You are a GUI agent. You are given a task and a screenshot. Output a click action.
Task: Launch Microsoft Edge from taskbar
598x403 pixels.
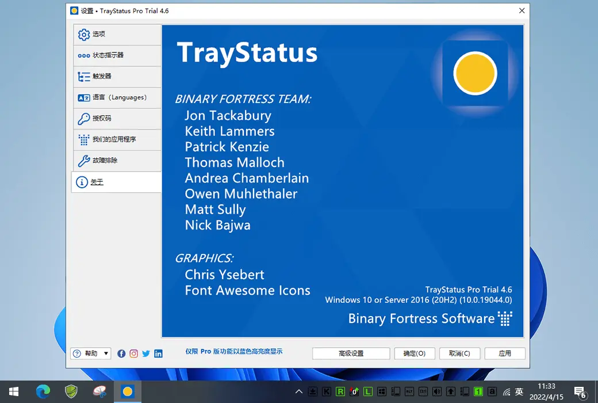click(x=43, y=391)
